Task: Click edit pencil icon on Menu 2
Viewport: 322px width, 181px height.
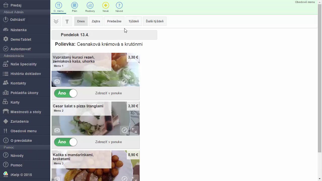Action: (x=124, y=130)
